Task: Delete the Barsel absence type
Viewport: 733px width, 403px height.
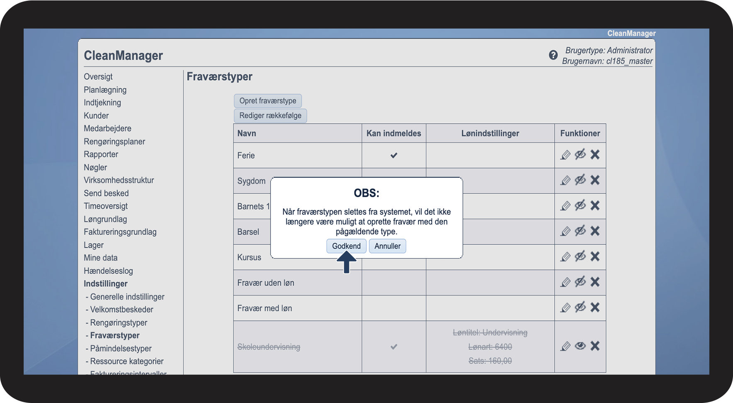Action: (595, 231)
